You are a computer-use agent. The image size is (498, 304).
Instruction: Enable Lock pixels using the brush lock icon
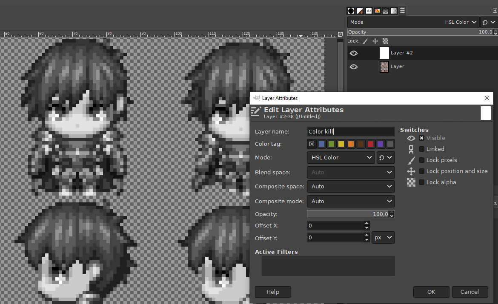click(365, 41)
